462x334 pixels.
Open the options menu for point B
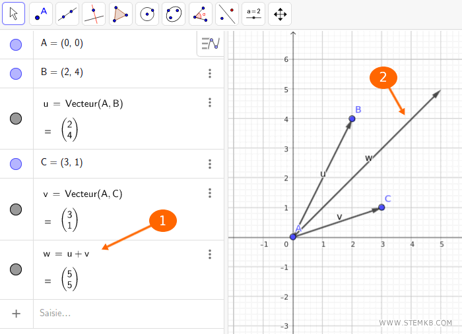(x=210, y=73)
